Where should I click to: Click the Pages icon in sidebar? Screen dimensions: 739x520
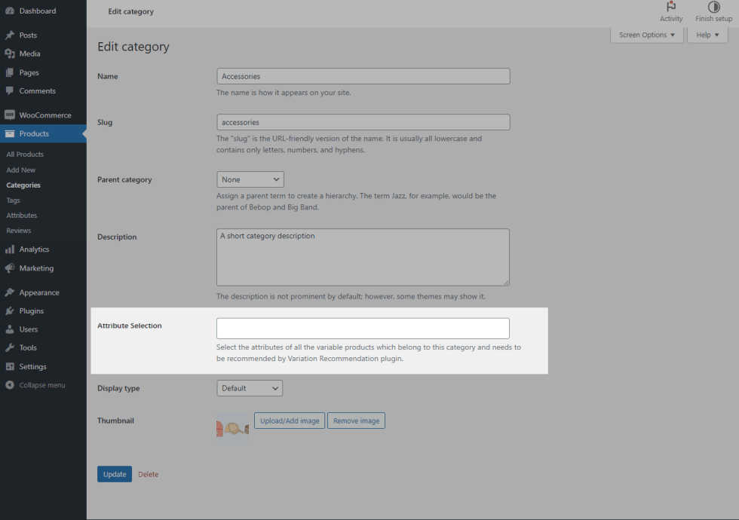(x=9, y=72)
